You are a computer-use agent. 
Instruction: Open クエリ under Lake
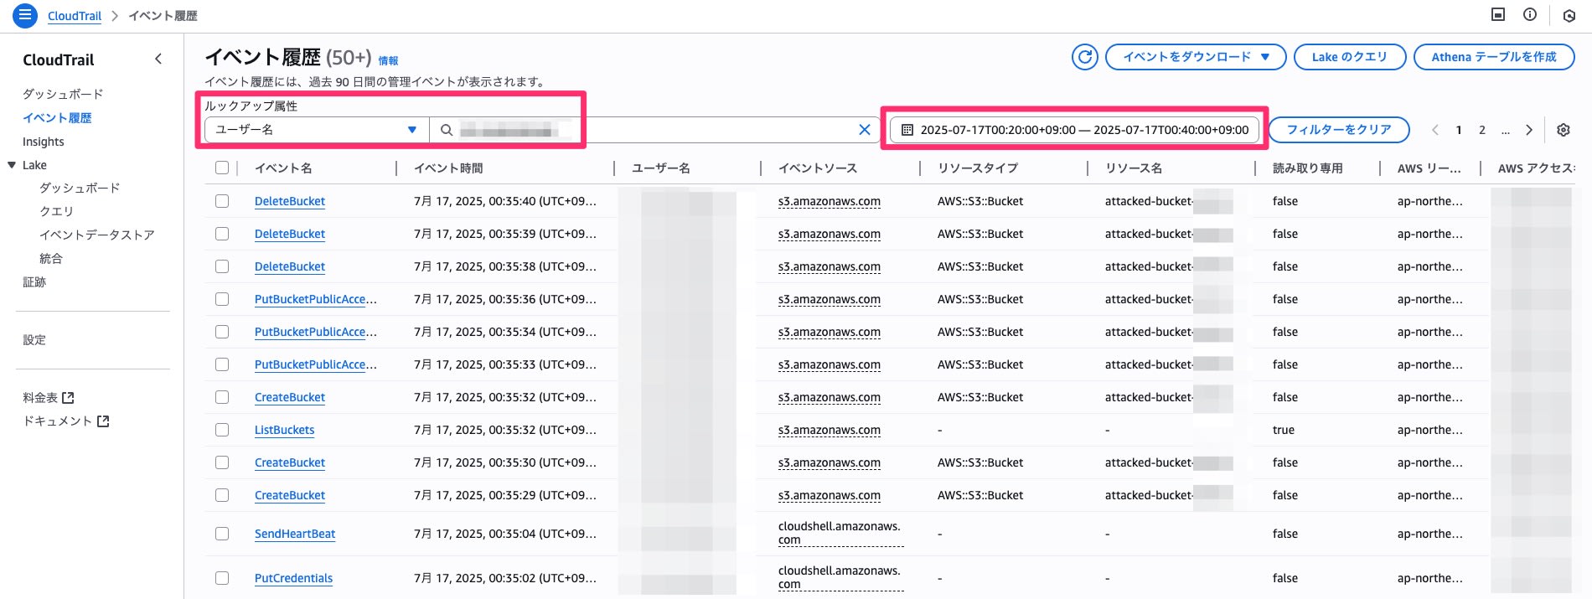pos(56,211)
